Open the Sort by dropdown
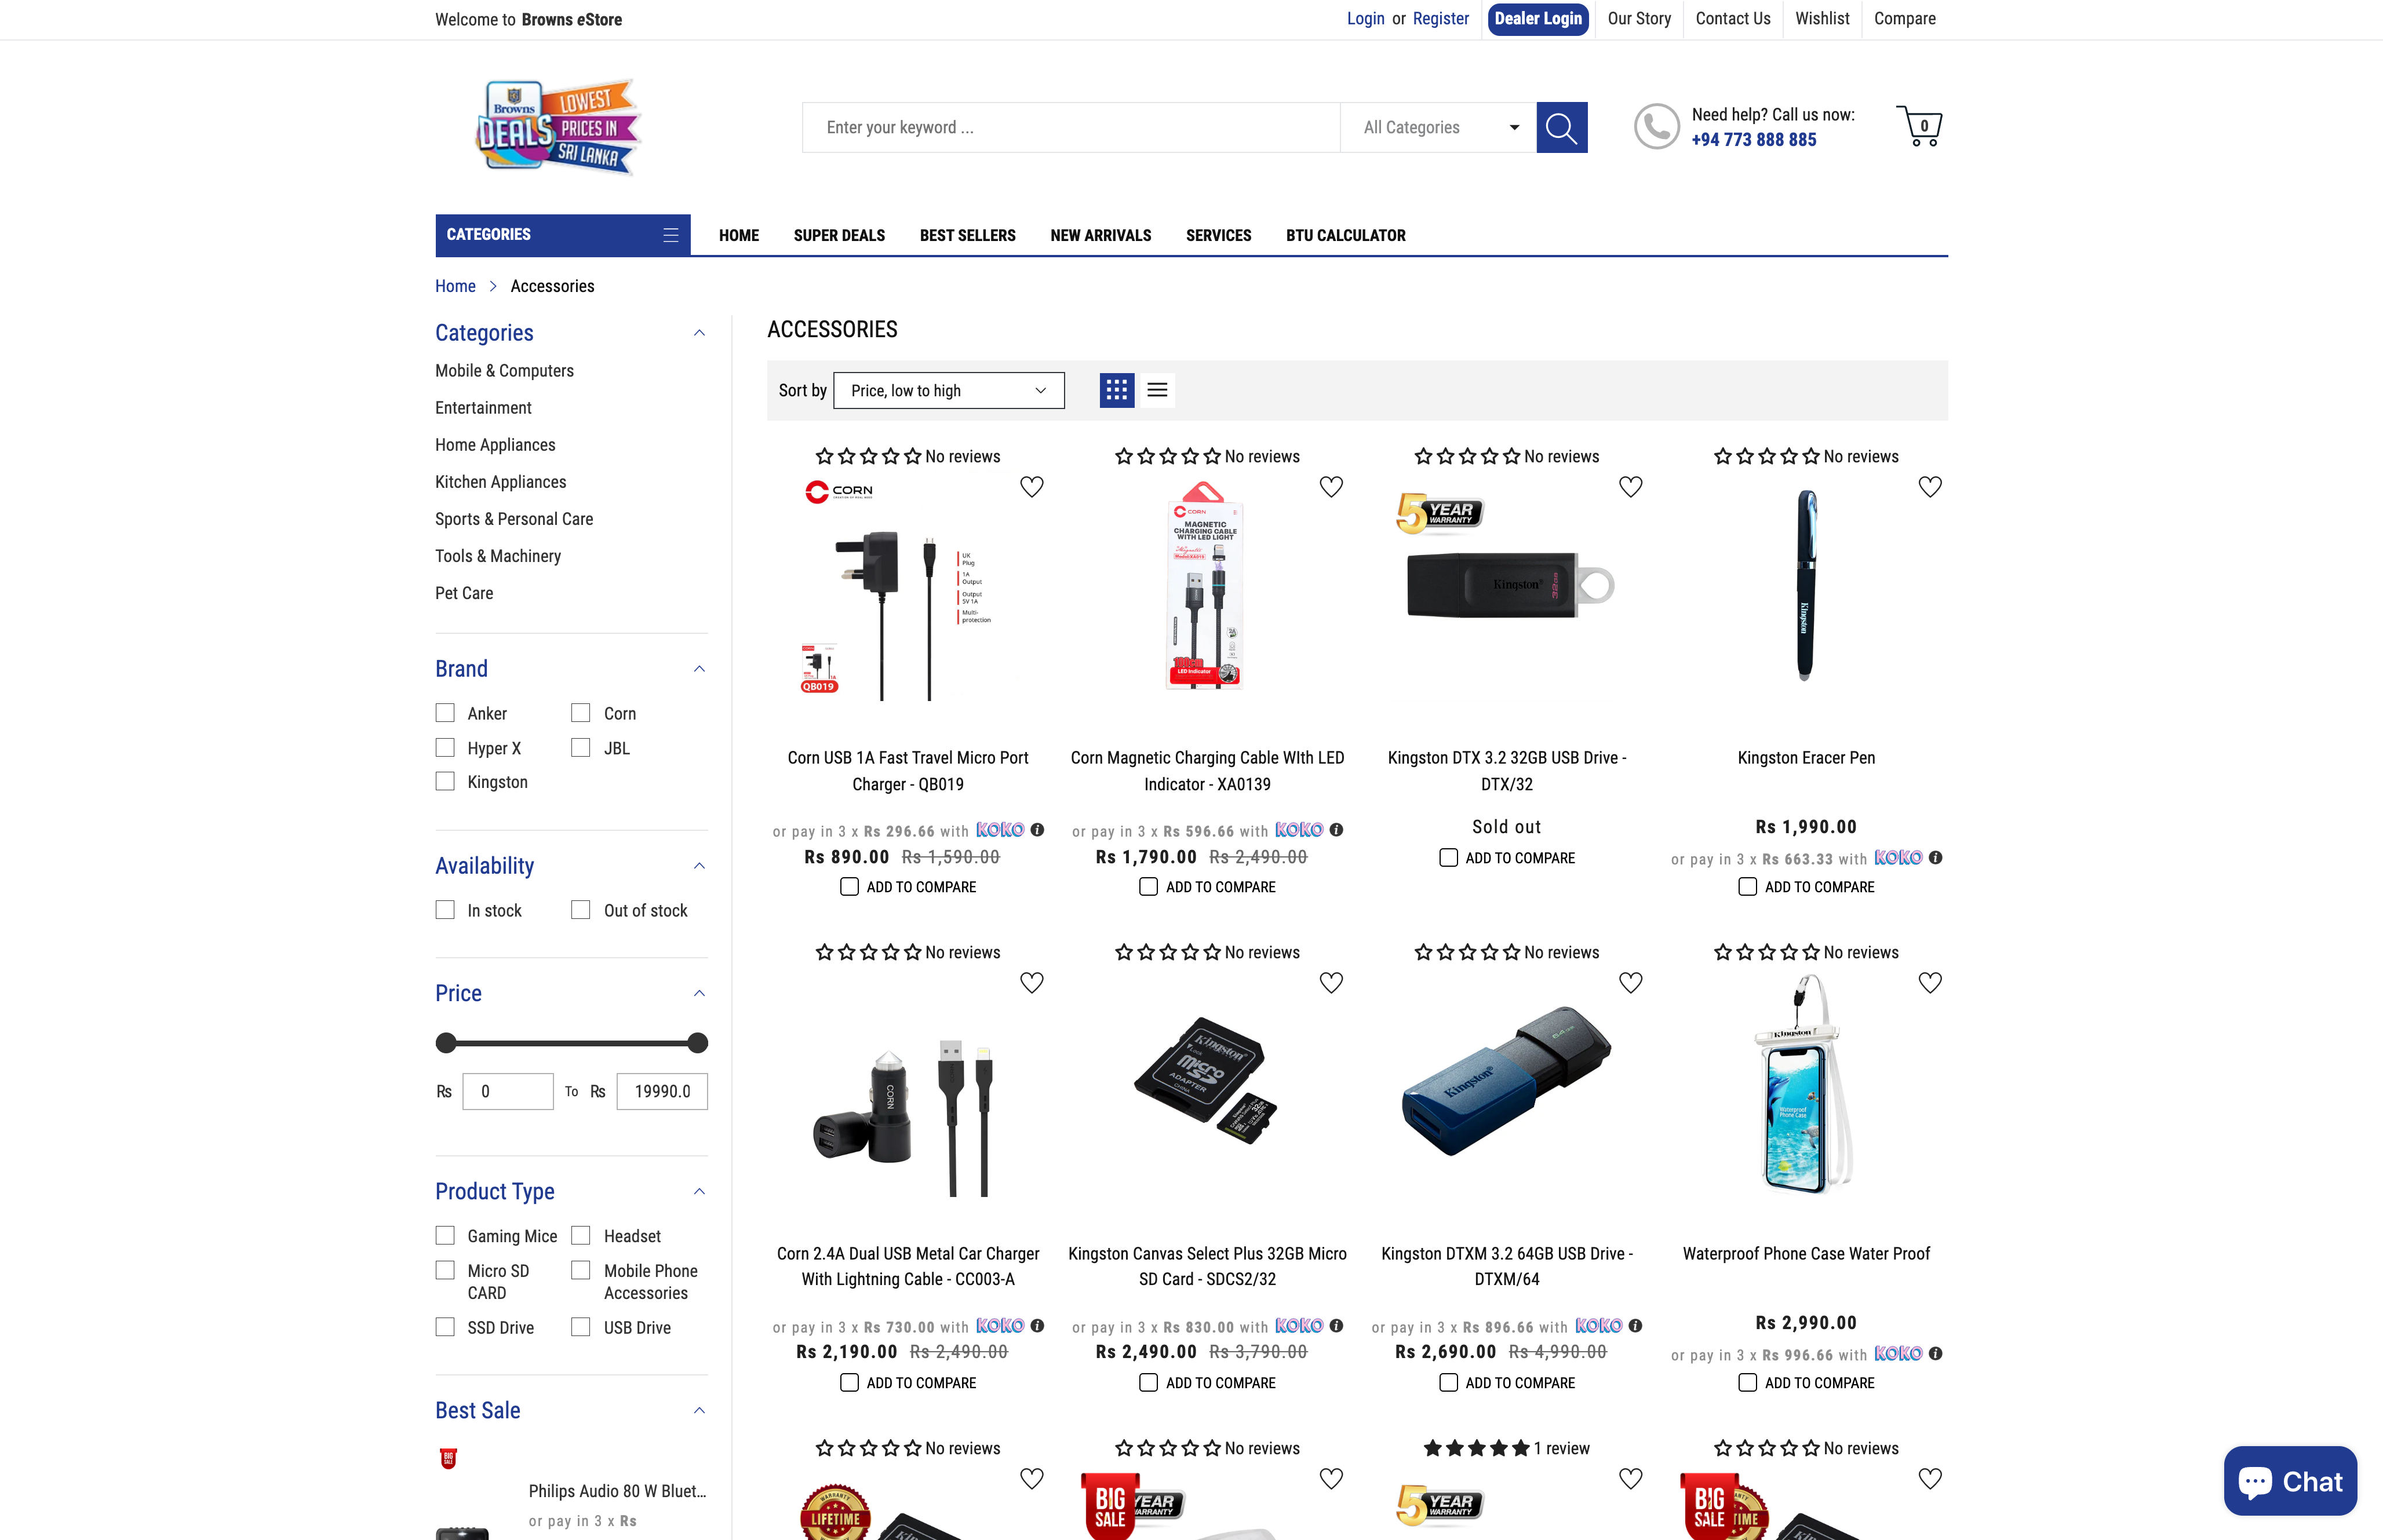2383x1540 pixels. (948, 390)
